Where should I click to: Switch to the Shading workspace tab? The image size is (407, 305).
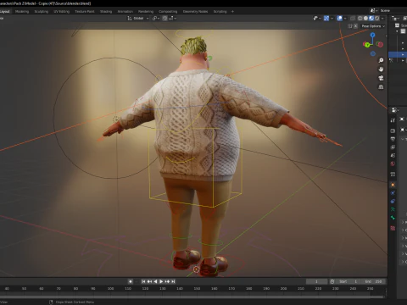click(x=106, y=12)
